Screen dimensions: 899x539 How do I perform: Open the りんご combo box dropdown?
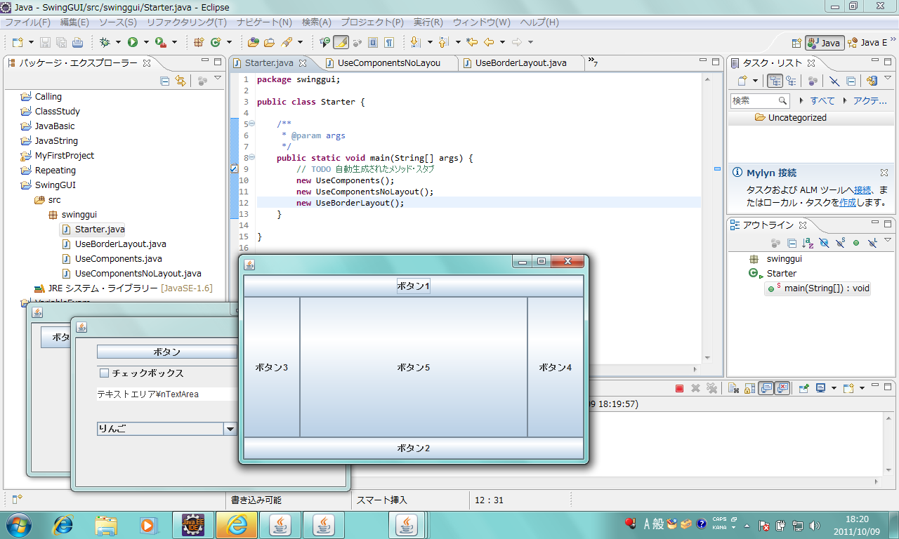click(230, 429)
